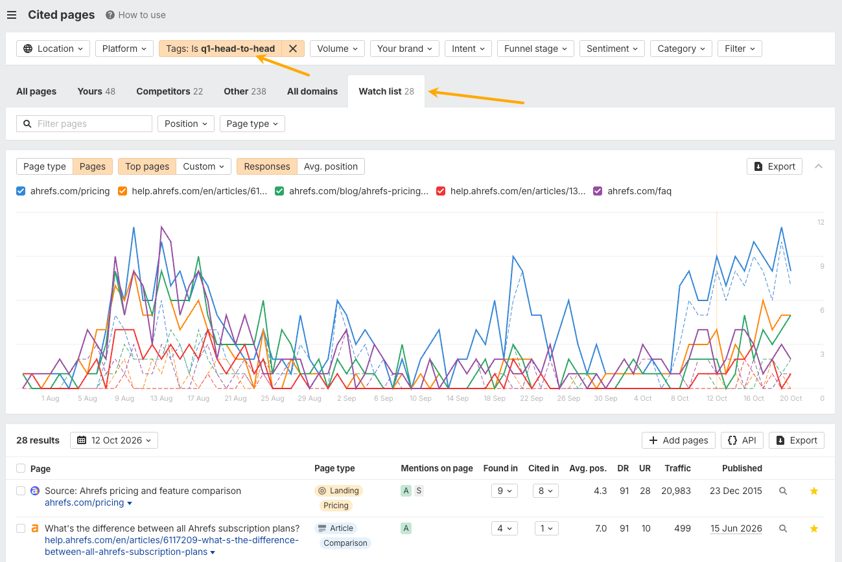Switch to the All domains tab
The width and height of the screenshot is (842, 562).
pos(312,91)
